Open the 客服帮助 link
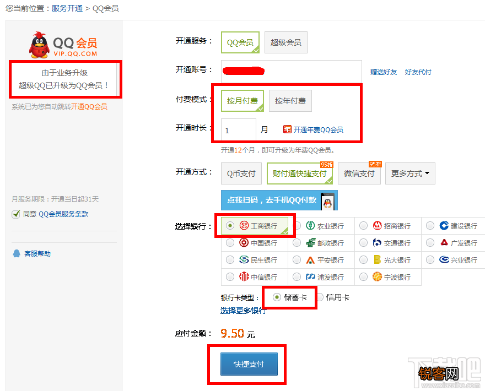 (37, 254)
